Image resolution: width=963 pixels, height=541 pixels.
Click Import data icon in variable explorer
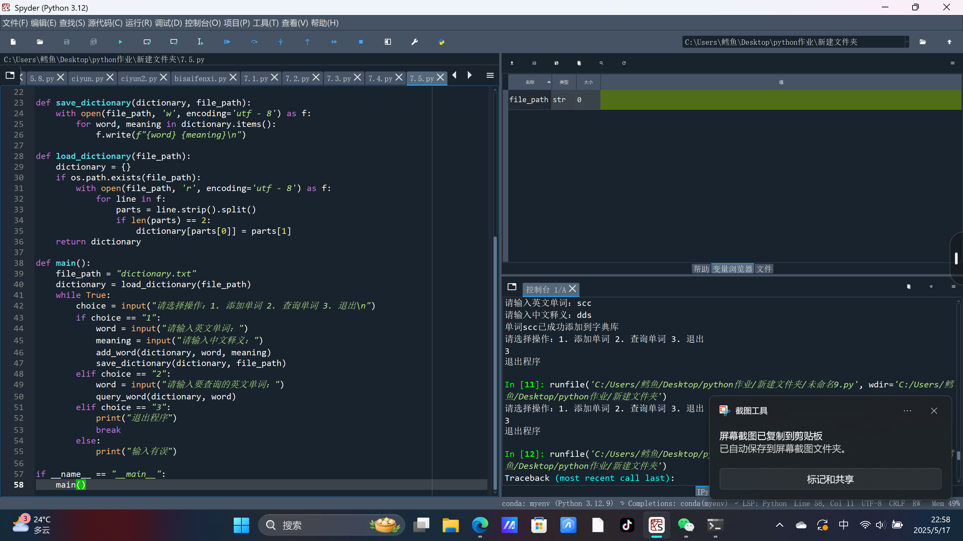[512, 63]
